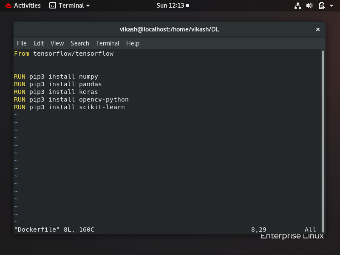Open the File menu
Viewport: 340px width, 255px height.
[22, 43]
